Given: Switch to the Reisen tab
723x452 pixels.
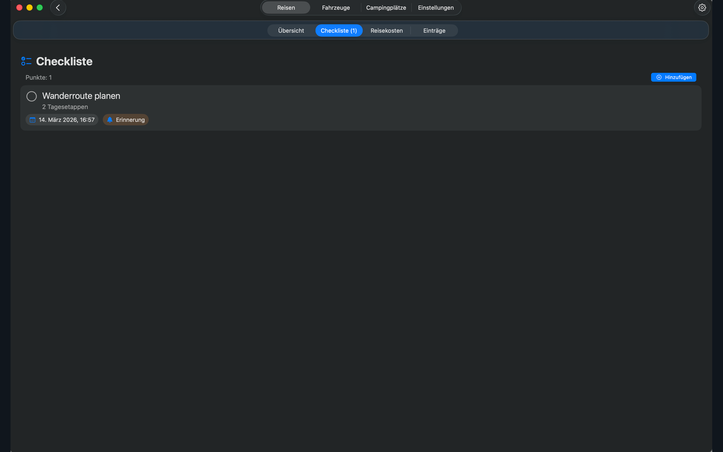Looking at the screenshot, I should [286, 8].
